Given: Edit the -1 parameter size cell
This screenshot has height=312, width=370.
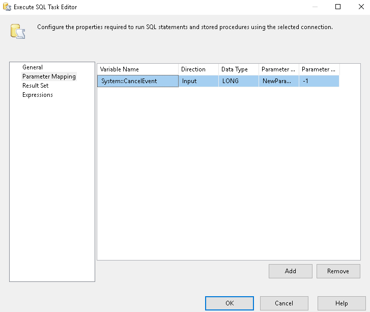Looking at the screenshot, I should point(319,81).
